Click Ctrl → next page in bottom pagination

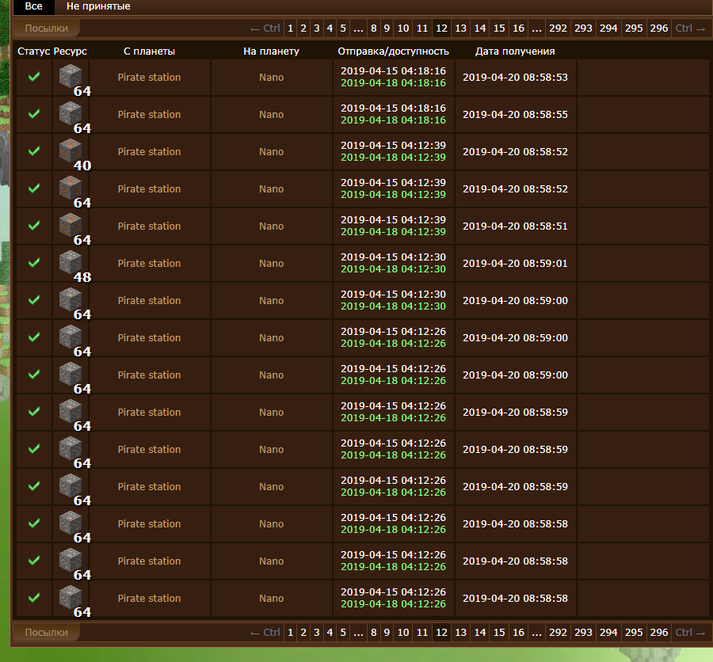(x=689, y=633)
